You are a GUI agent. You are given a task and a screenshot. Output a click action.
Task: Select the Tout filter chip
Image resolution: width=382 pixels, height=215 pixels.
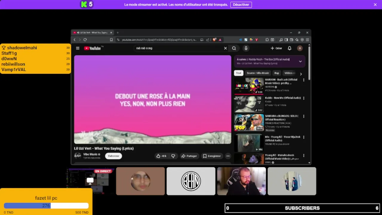pos(238,73)
